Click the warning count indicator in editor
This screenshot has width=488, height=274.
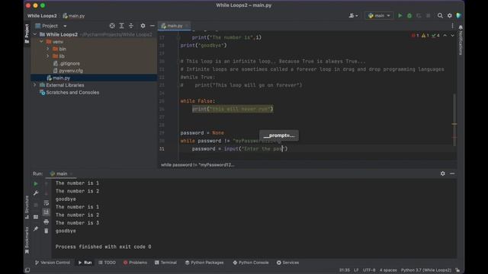(425, 36)
